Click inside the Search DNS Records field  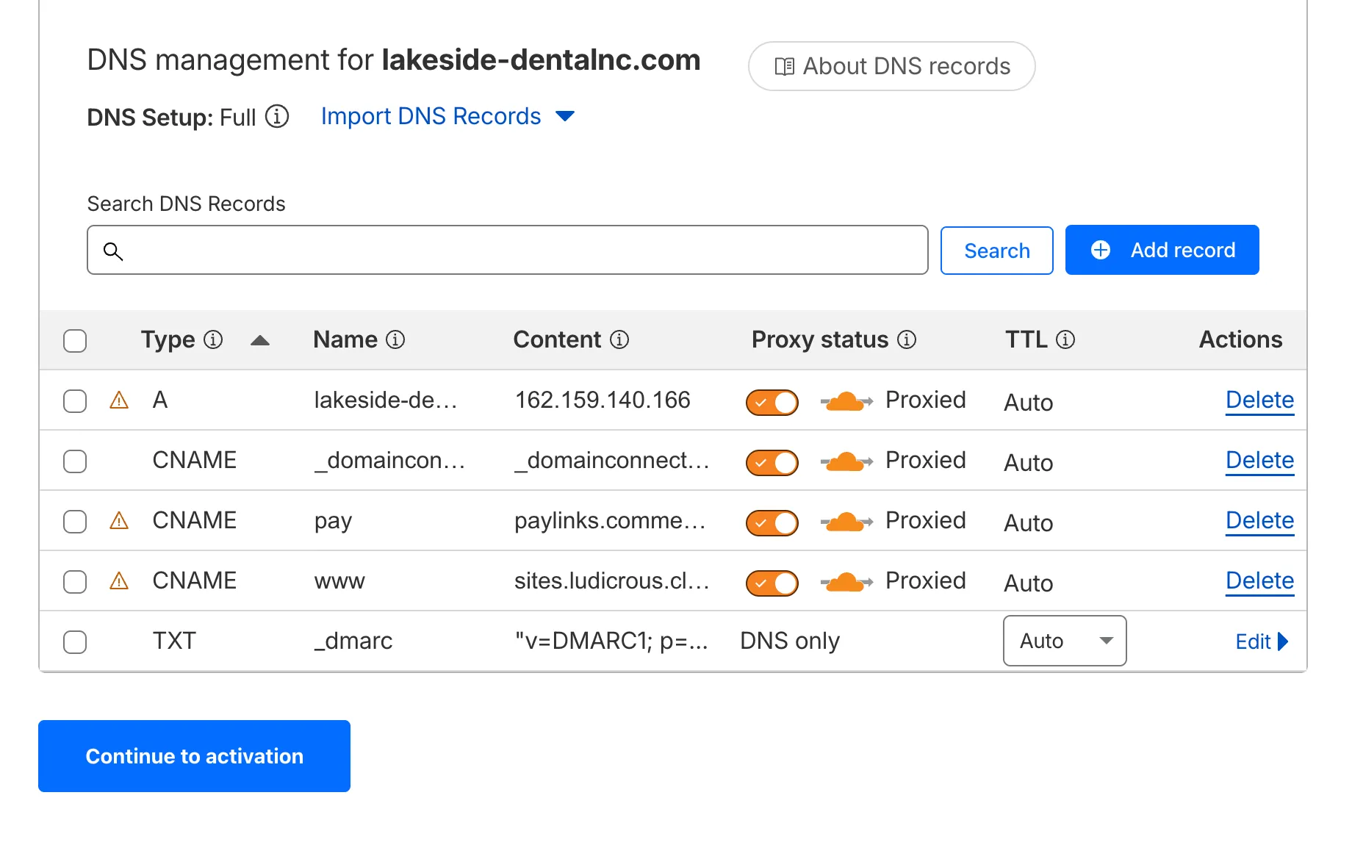click(x=507, y=251)
